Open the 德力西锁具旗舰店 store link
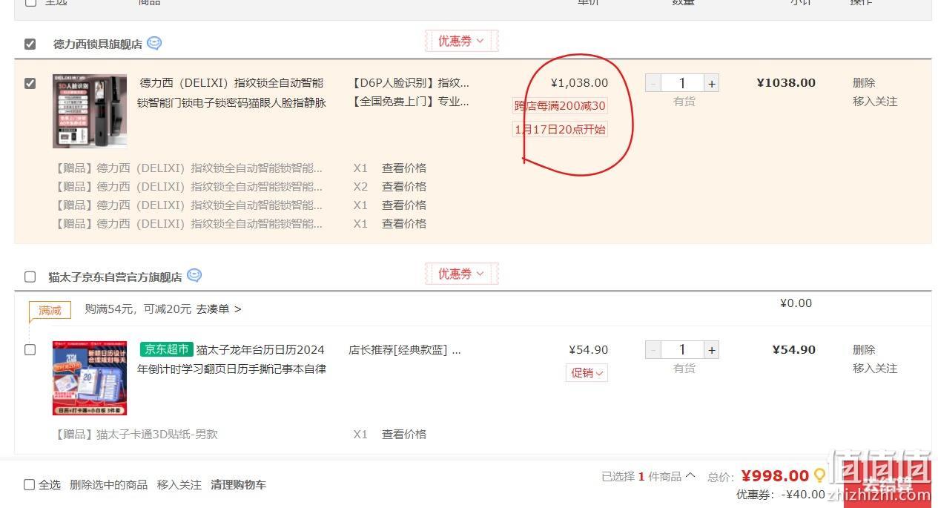 (97, 44)
